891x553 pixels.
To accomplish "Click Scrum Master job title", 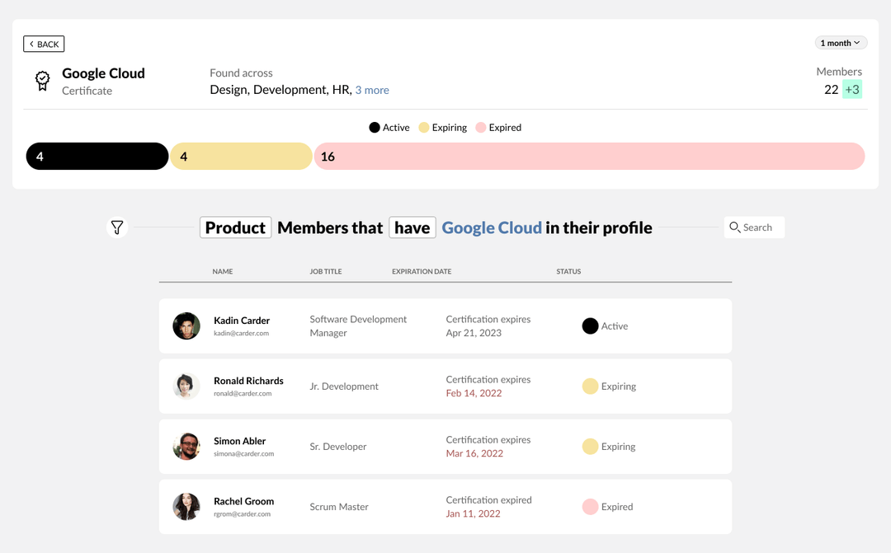I will [339, 507].
